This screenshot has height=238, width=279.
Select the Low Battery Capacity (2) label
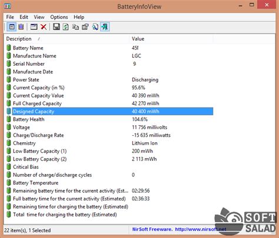click(39, 159)
